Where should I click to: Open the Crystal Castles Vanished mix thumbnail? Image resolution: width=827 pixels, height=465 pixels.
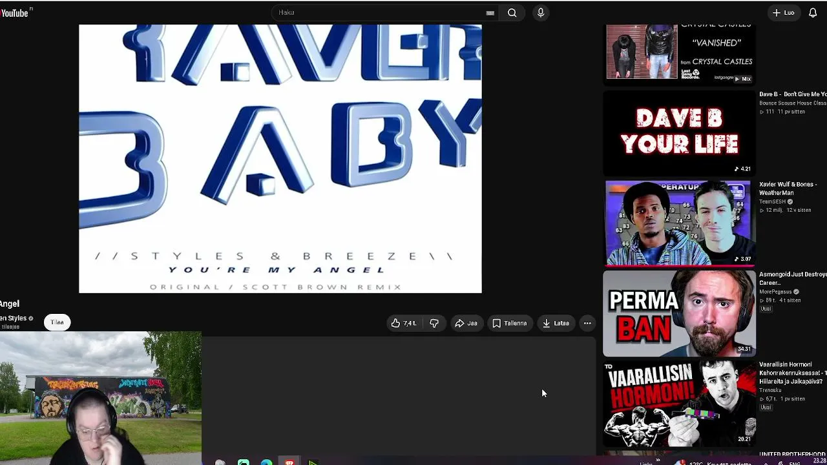coord(679,54)
